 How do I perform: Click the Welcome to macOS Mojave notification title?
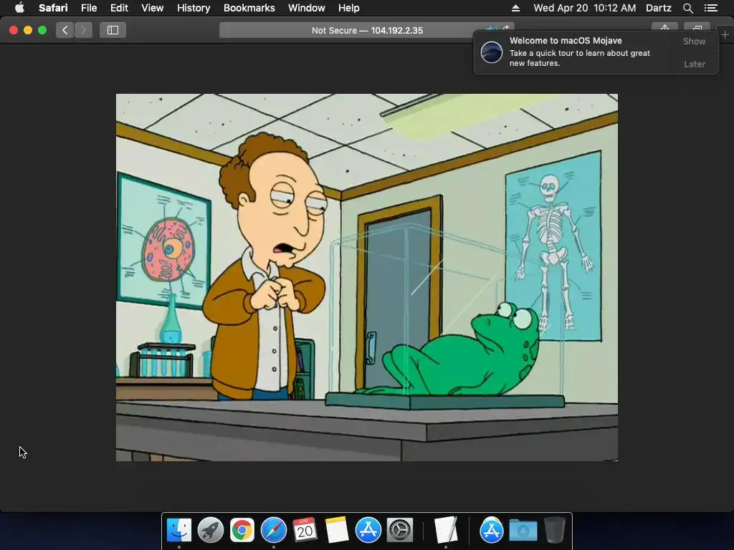click(x=566, y=41)
